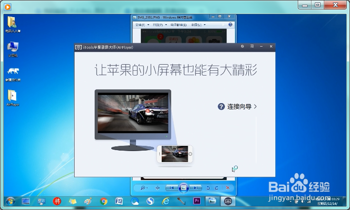Viewport: 350px width, 210px height.
Task: Launch Sogou browser S icon from taskbar
Action: 150,201
